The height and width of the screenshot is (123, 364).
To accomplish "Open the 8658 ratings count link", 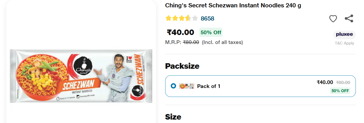I will coord(207,18).
